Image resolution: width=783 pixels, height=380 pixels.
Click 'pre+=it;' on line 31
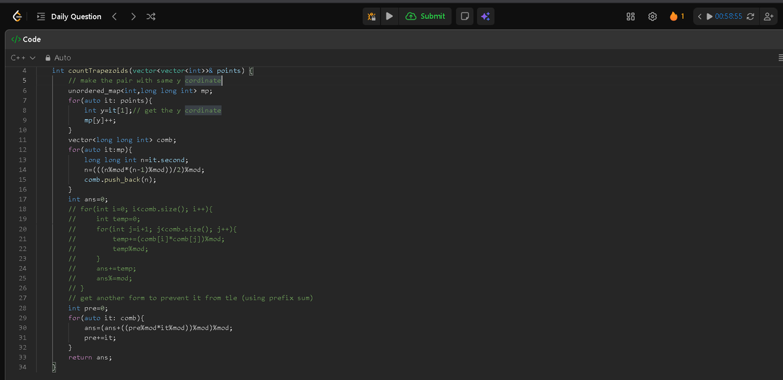tap(100, 338)
